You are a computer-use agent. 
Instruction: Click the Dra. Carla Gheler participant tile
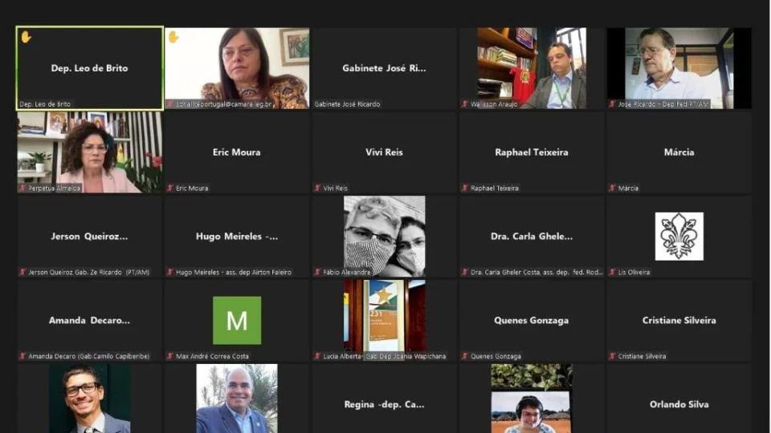532,236
